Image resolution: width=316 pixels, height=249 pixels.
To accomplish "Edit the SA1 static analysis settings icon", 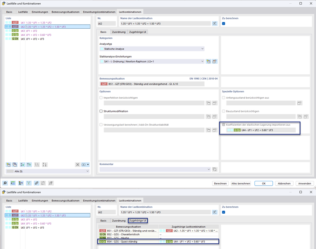I will (215, 61).
